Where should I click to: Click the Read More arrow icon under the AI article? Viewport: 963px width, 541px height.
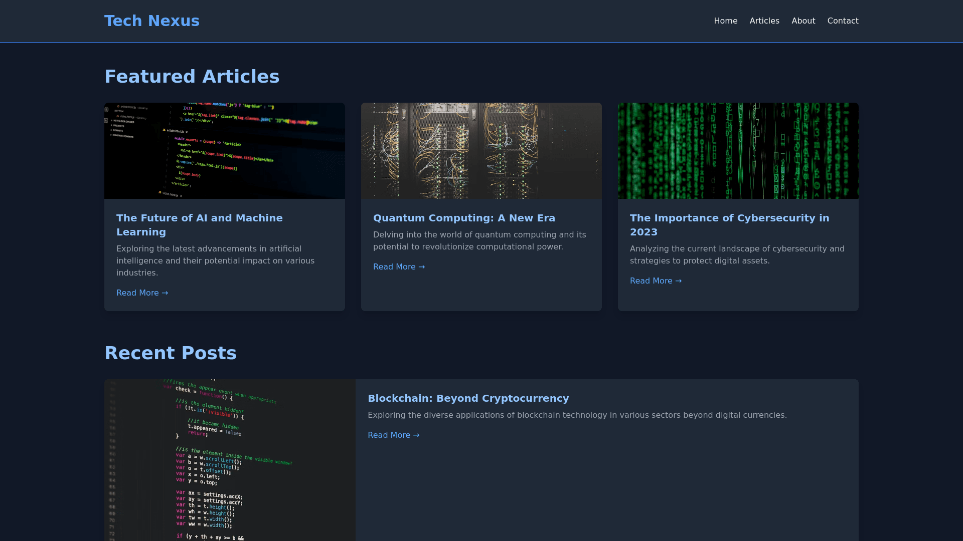[x=165, y=293]
